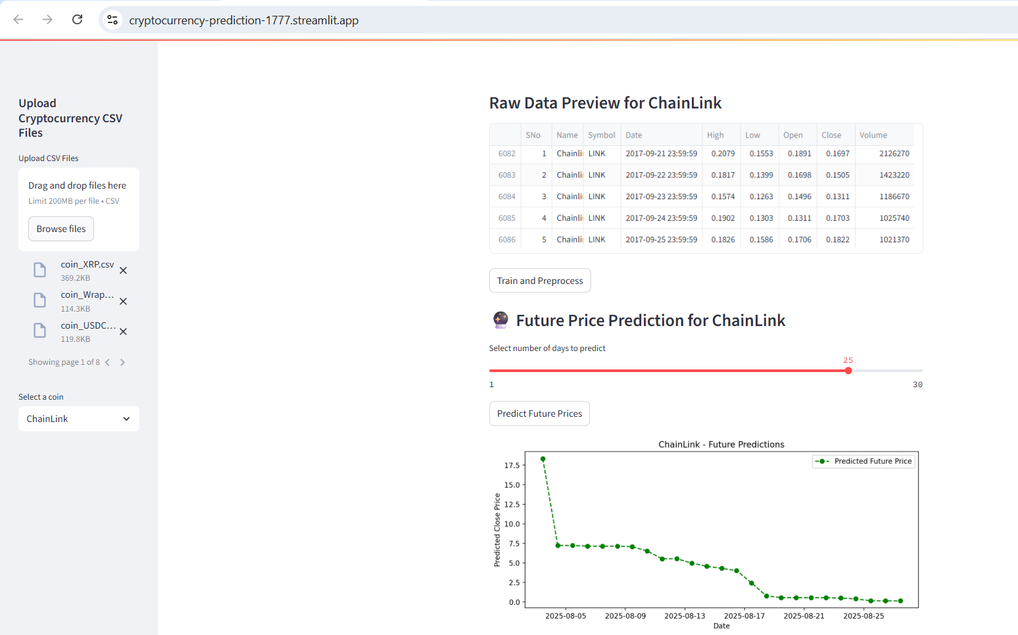
Task: Click slider maximum label 30
Action: pyautogui.click(x=917, y=385)
